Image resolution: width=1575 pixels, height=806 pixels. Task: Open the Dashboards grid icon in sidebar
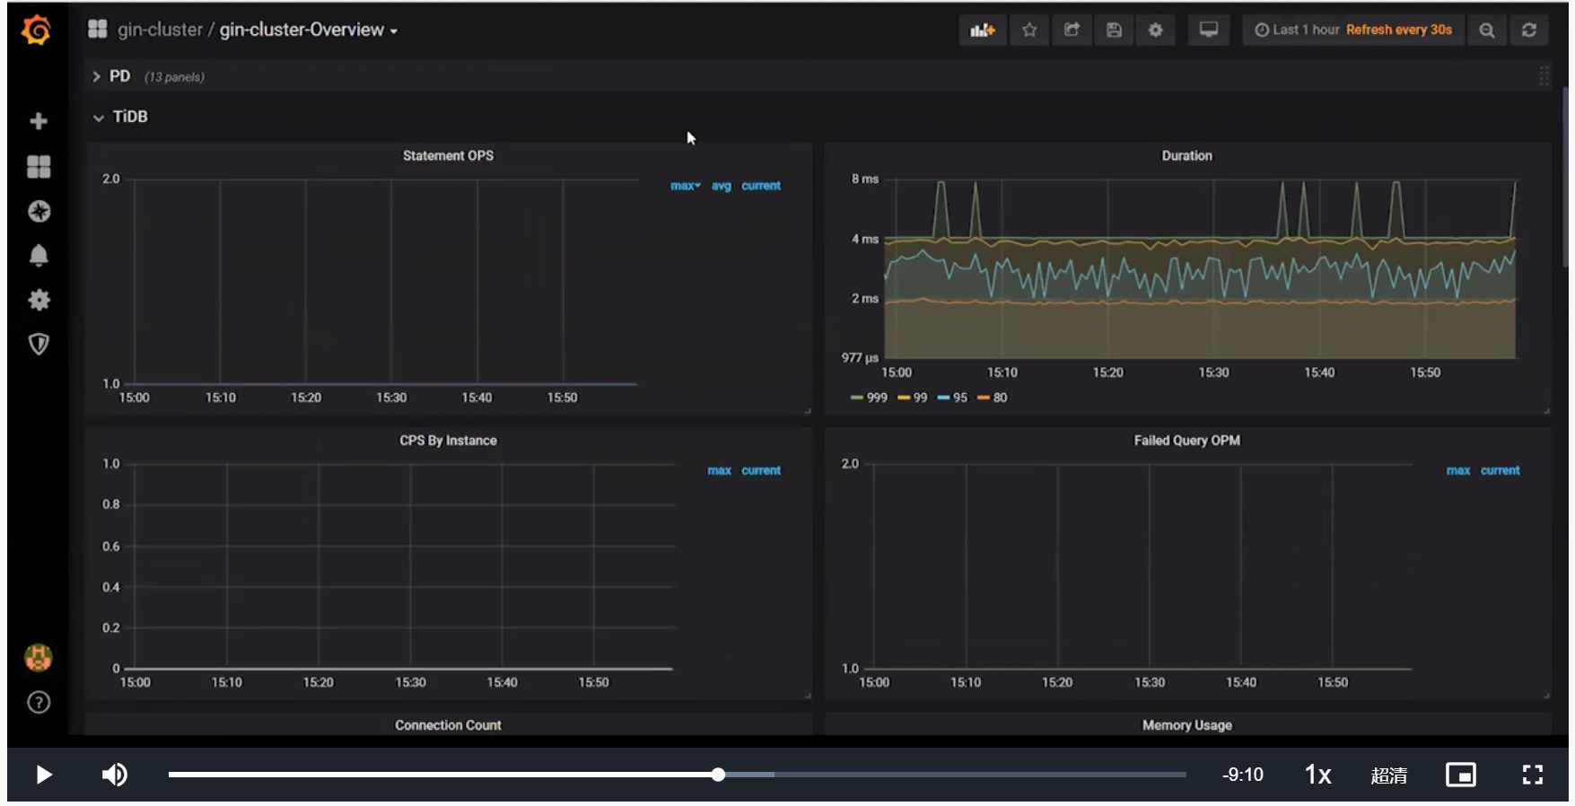tap(39, 167)
